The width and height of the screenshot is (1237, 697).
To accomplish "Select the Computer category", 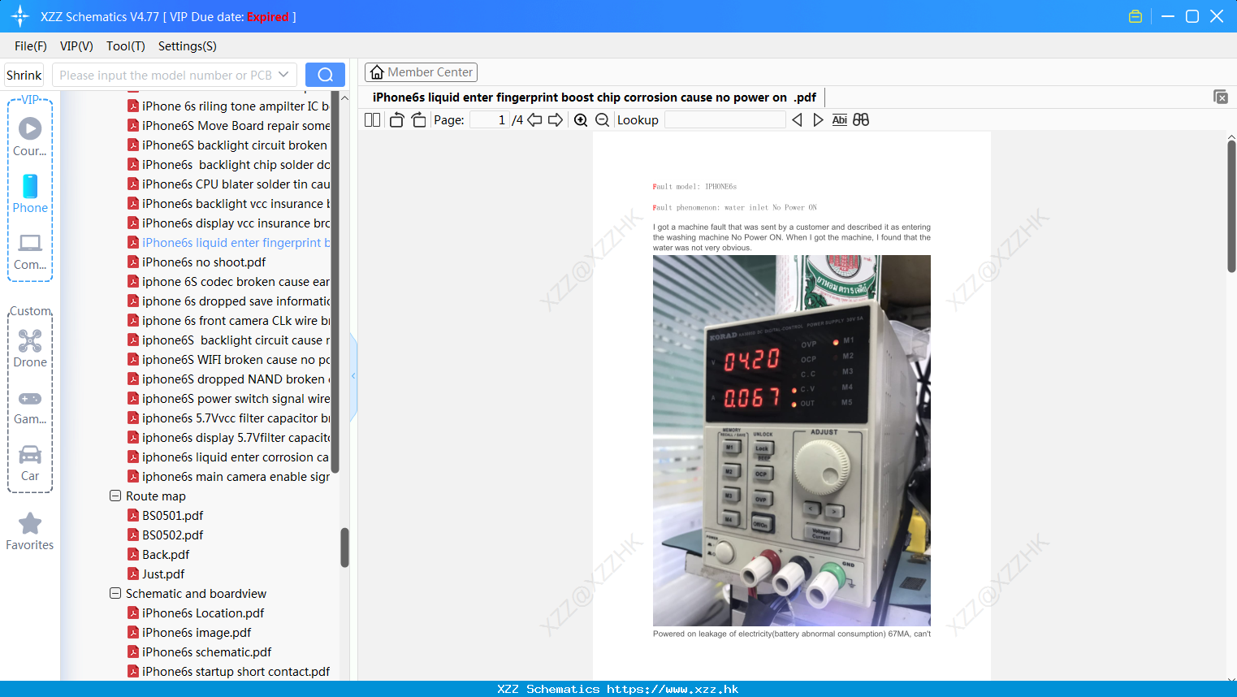I will [30, 252].
